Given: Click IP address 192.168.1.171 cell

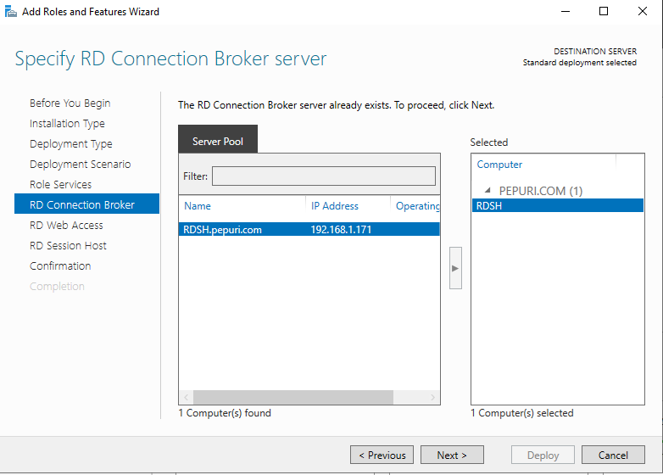Looking at the screenshot, I should (341, 230).
